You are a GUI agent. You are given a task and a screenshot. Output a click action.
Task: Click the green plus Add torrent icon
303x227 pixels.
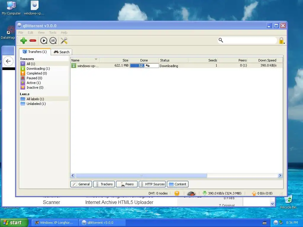[24, 40]
